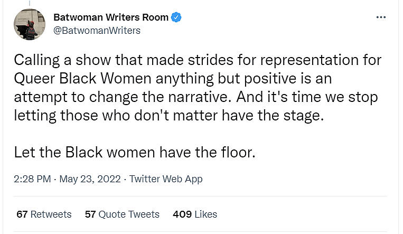Open the @BatwomanWriters handle link

coord(97,30)
